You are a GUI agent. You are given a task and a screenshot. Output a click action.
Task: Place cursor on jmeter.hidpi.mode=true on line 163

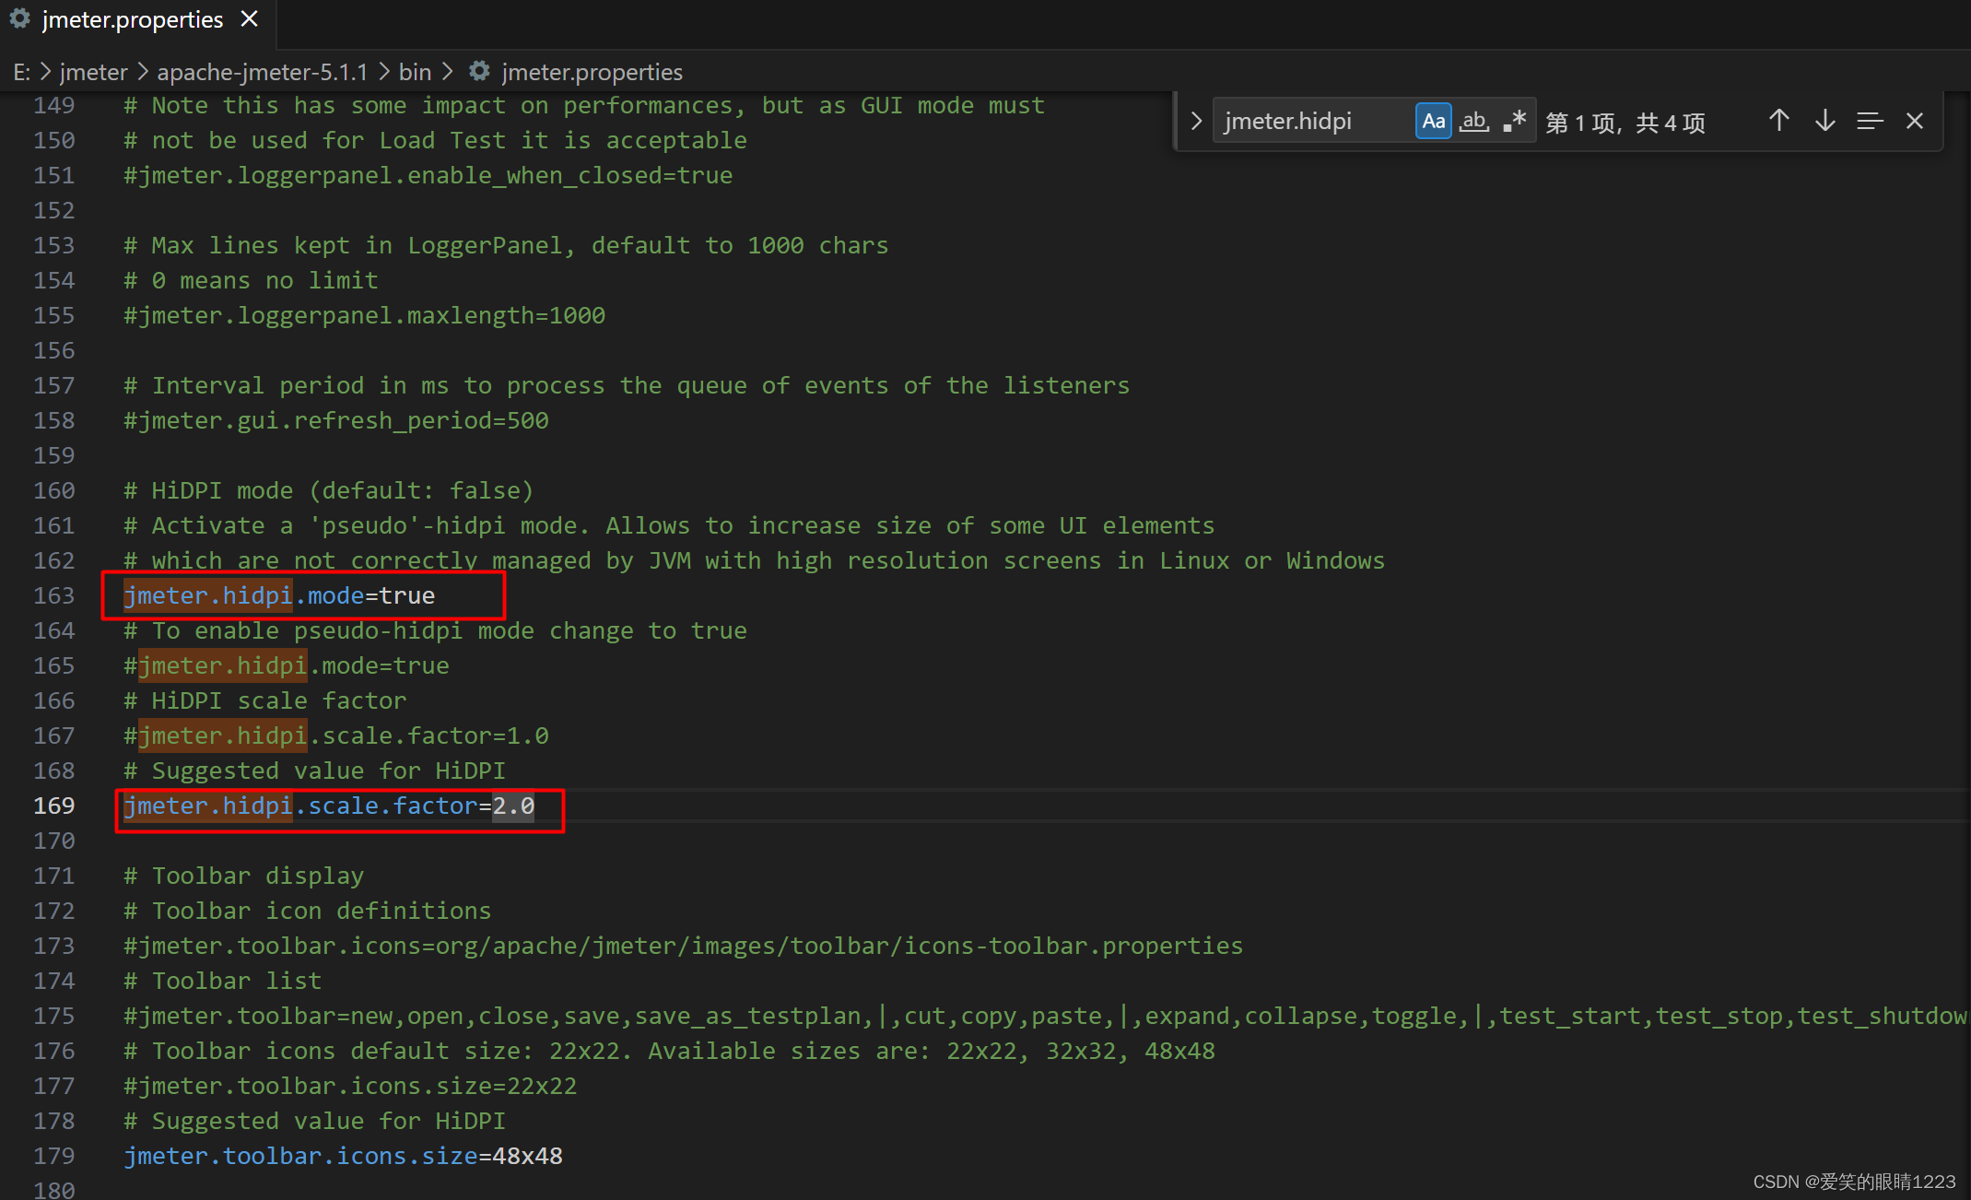tap(279, 595)
